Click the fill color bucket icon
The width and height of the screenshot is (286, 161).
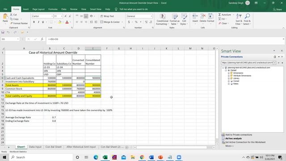click(x=59, y=22)
